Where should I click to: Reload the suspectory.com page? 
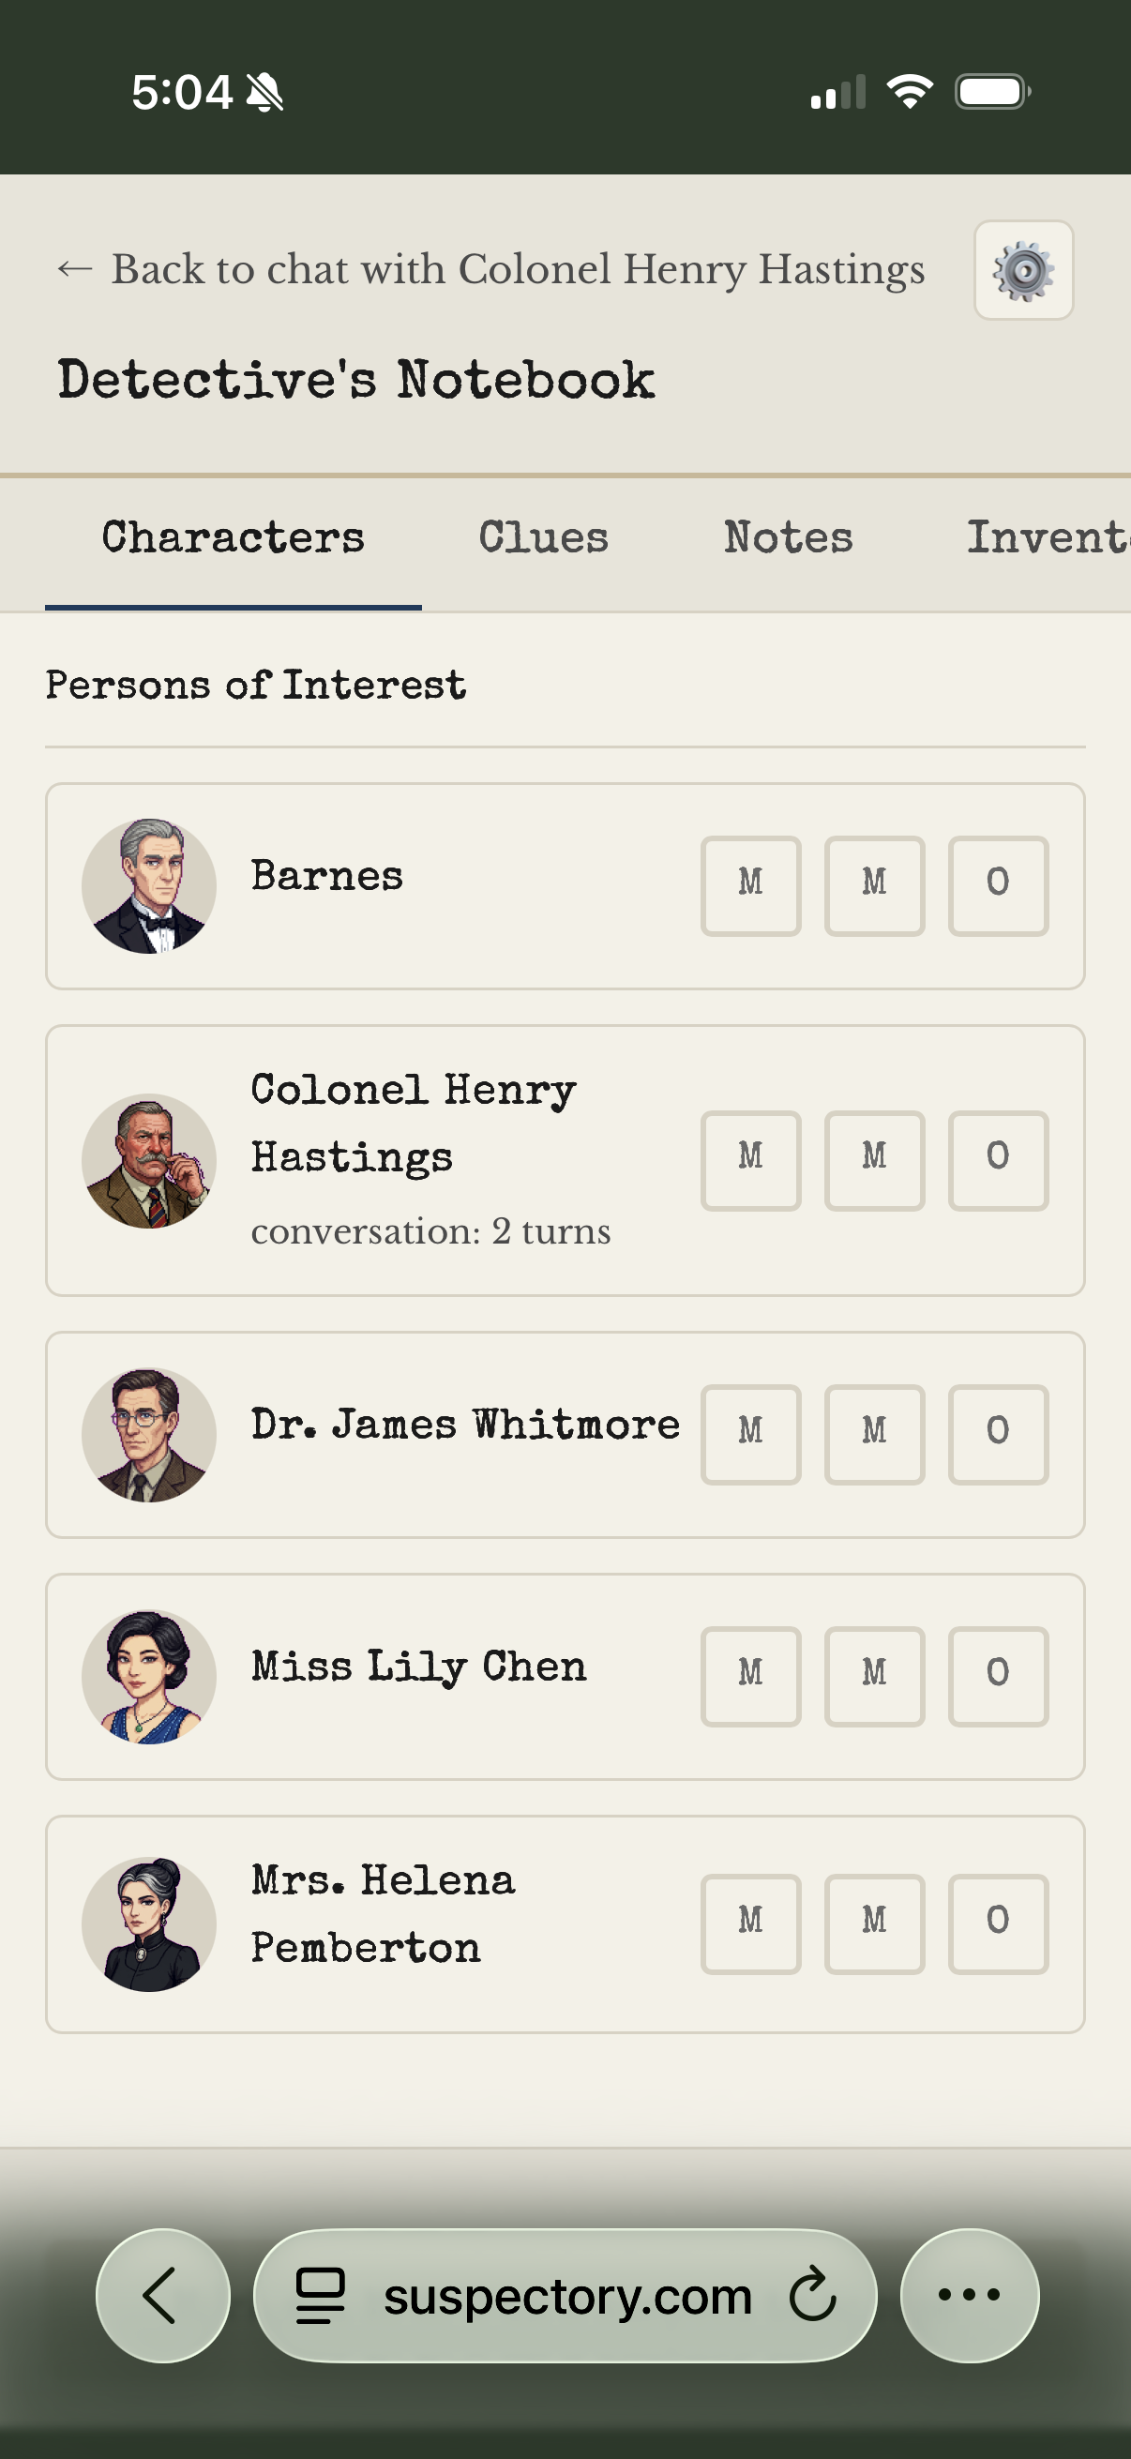pyautogui.click(x=812, y=2295)
